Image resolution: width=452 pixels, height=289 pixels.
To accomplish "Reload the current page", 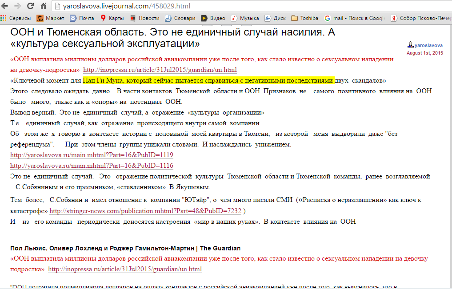I will coord(30,6).
